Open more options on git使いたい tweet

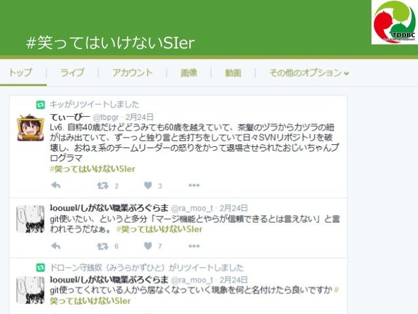(194, 246)
